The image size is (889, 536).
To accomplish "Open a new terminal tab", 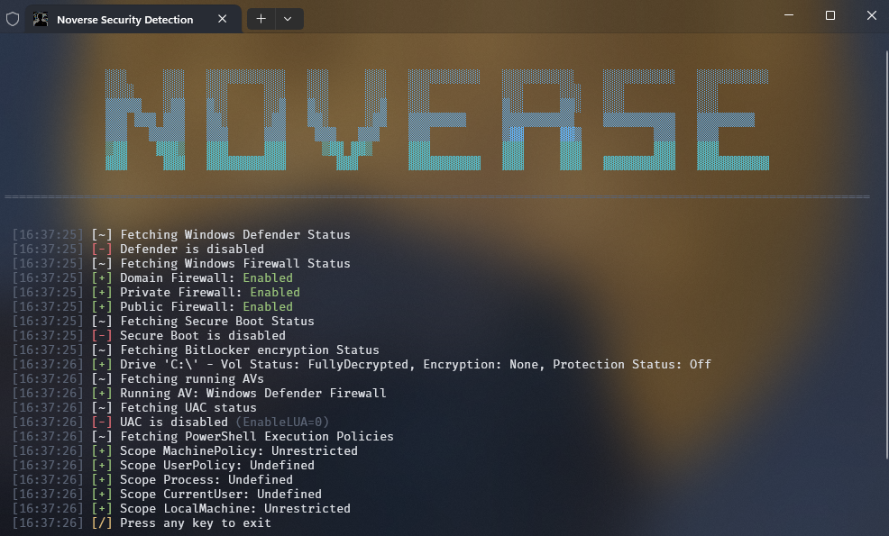I will click(261, 19).
